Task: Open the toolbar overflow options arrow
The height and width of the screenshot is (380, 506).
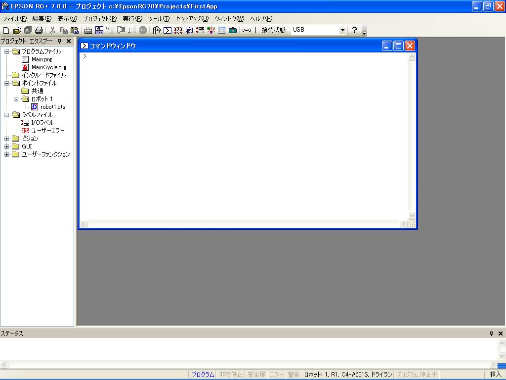Action: tap(364, 32)
